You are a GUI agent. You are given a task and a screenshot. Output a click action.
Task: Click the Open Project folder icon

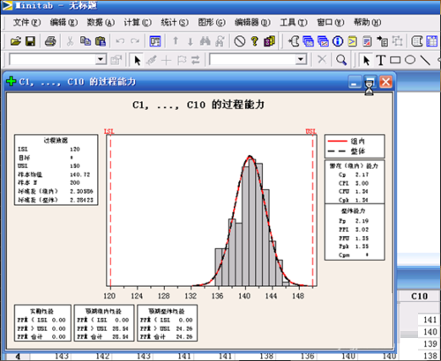[16, 41]
